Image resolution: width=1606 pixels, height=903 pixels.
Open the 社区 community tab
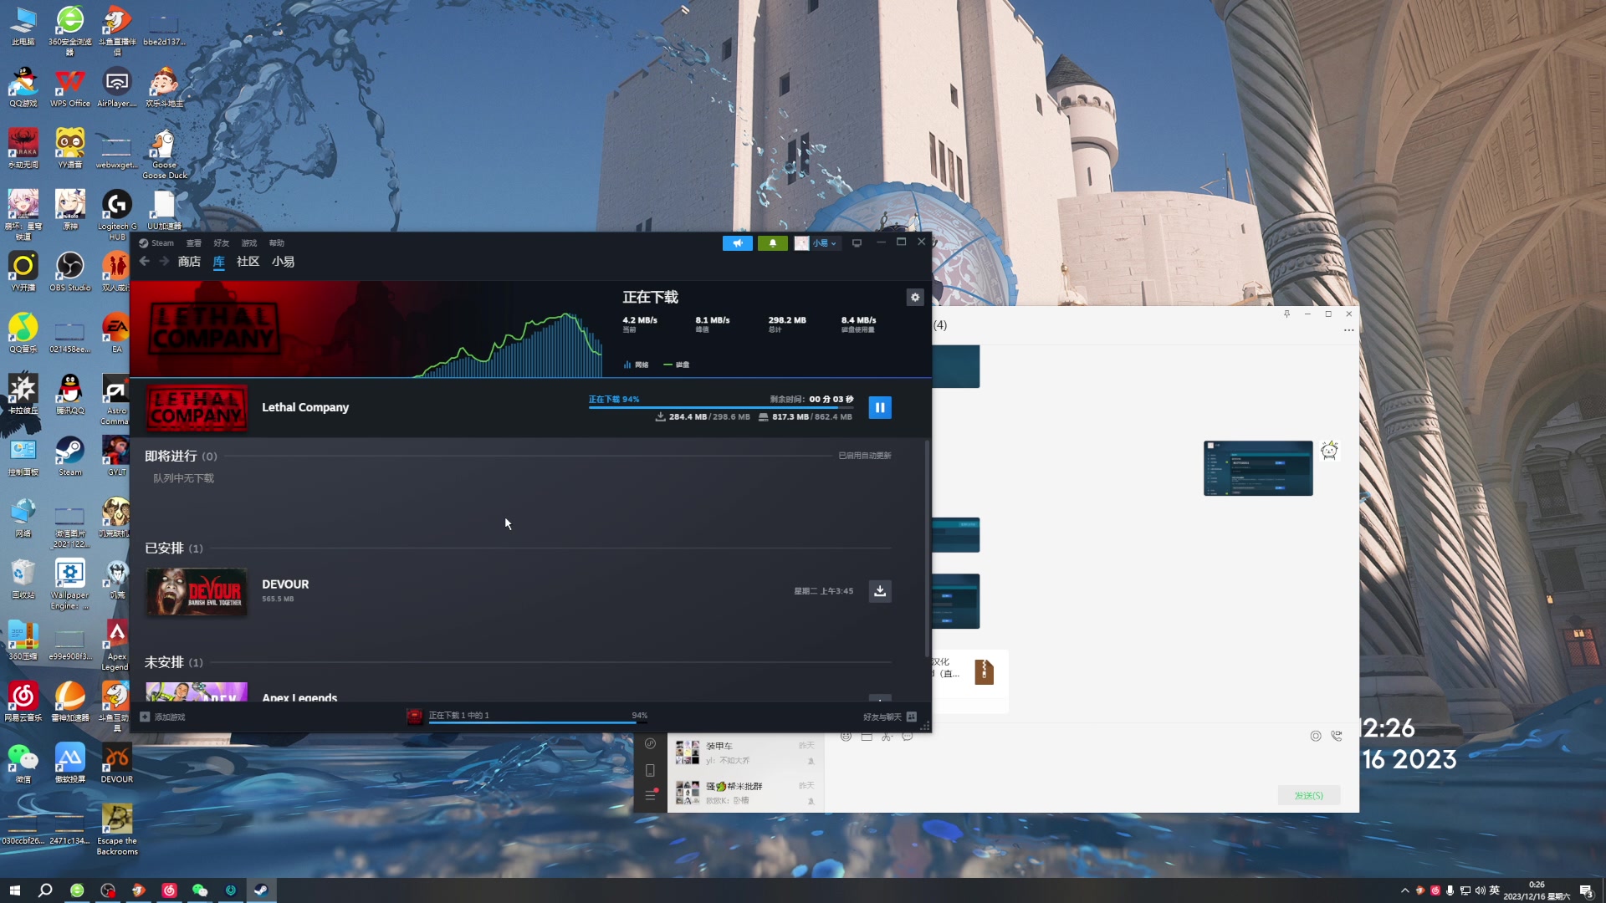click(x=248, y=262)
